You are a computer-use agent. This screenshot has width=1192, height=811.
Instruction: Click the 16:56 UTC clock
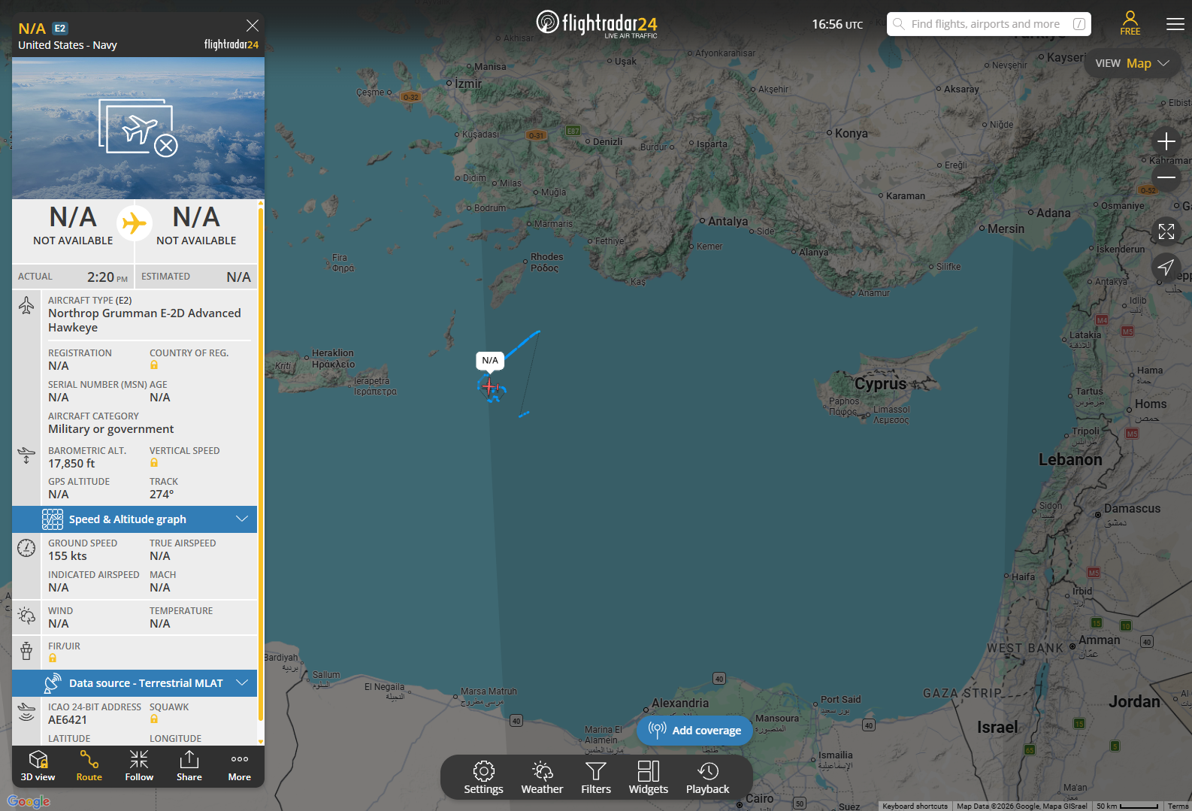coord(837,24)
